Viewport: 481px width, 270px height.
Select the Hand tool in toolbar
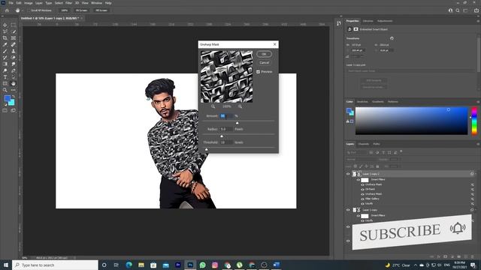[14, 83]
